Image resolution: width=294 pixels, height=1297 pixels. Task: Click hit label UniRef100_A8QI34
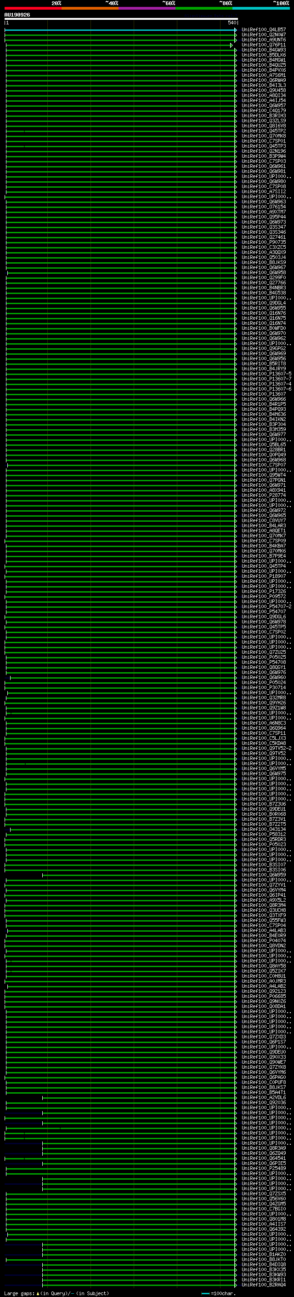[x=264, y=96]
